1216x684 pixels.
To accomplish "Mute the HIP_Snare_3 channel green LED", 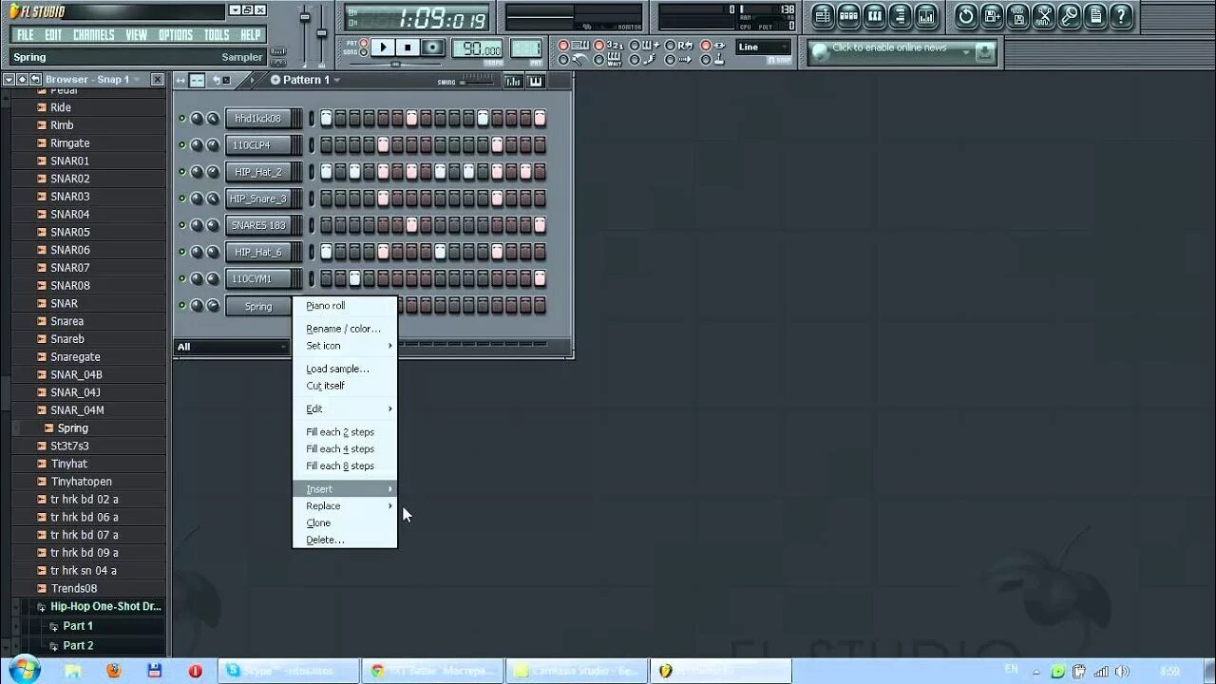I will 182,199.
